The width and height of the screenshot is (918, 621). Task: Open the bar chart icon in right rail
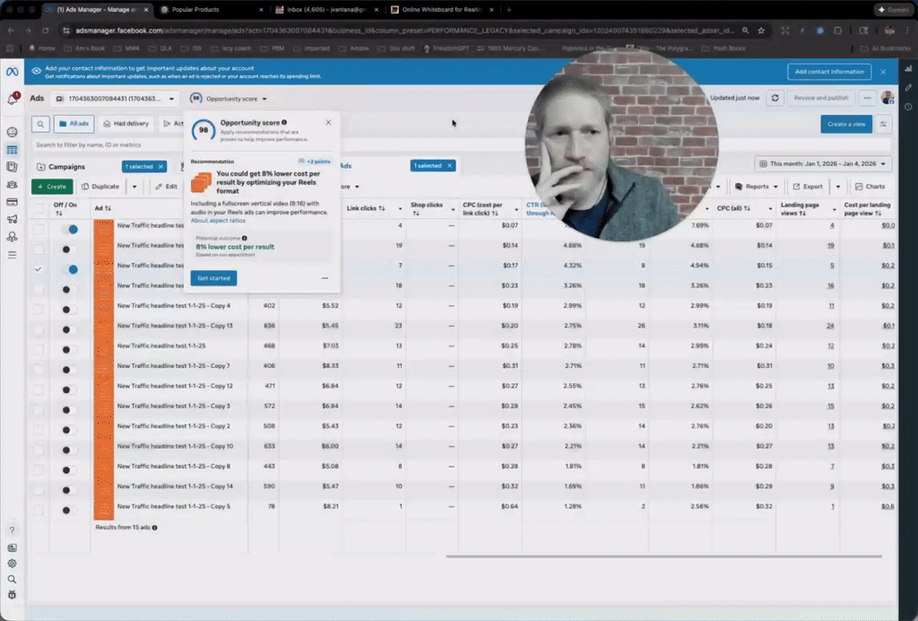point(908,68)
